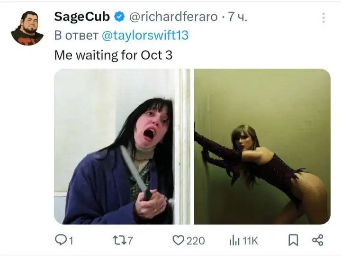
Task: Click the 11K views count
Action: [x=250, y=241]
